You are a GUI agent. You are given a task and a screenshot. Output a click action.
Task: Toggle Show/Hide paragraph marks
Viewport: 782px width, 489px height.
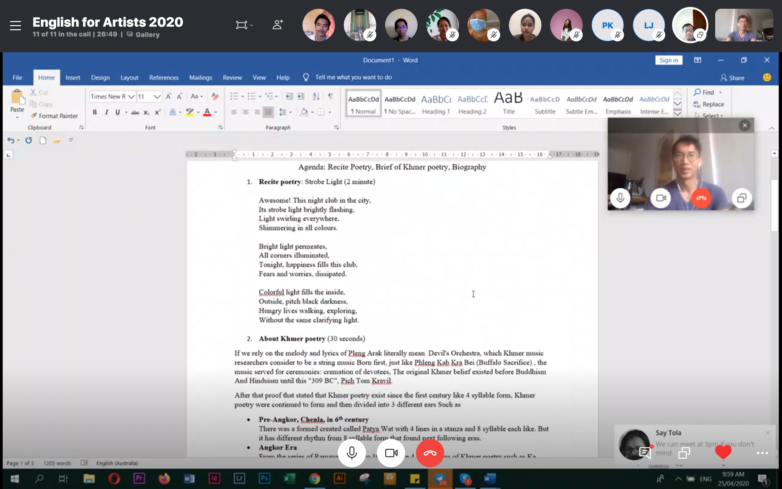(x=330, y=96)
